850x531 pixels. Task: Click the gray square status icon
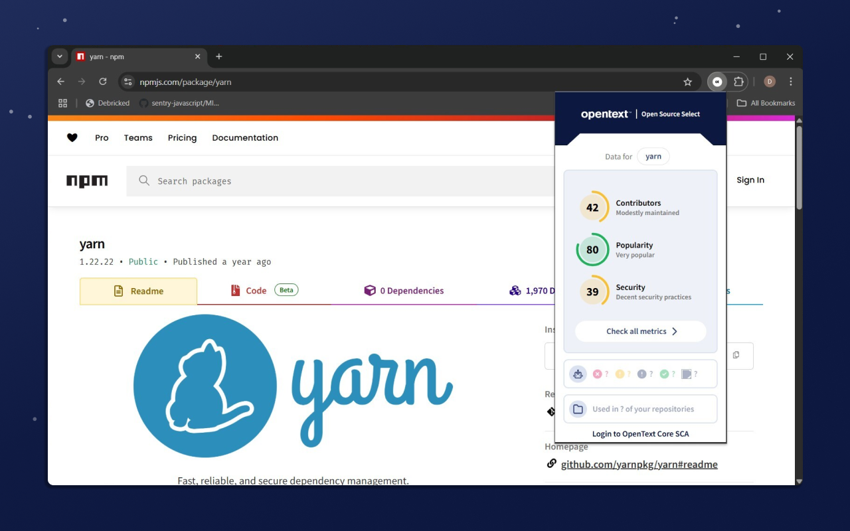(x=686, y=374)
